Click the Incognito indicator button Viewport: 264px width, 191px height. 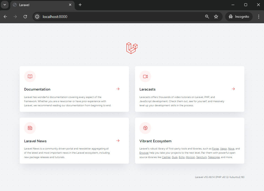[x=239, y=17]
